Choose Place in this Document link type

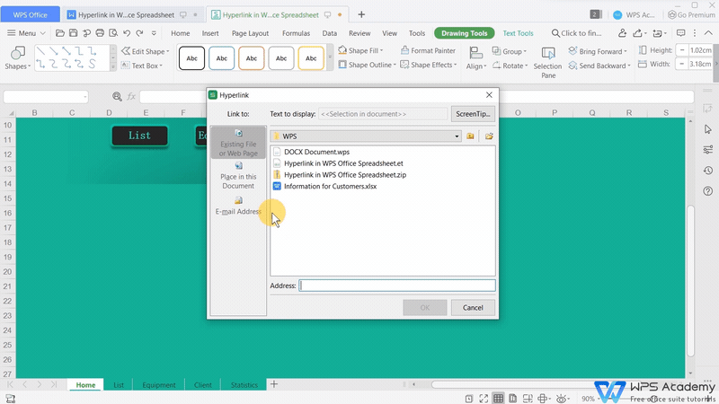click(238, 176)
